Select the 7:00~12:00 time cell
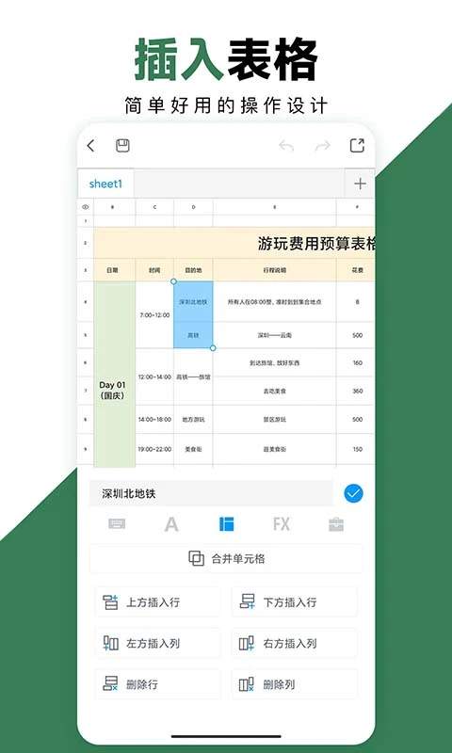Image resolution: width=452 pixels, height=753 pixels. point(154,315)
